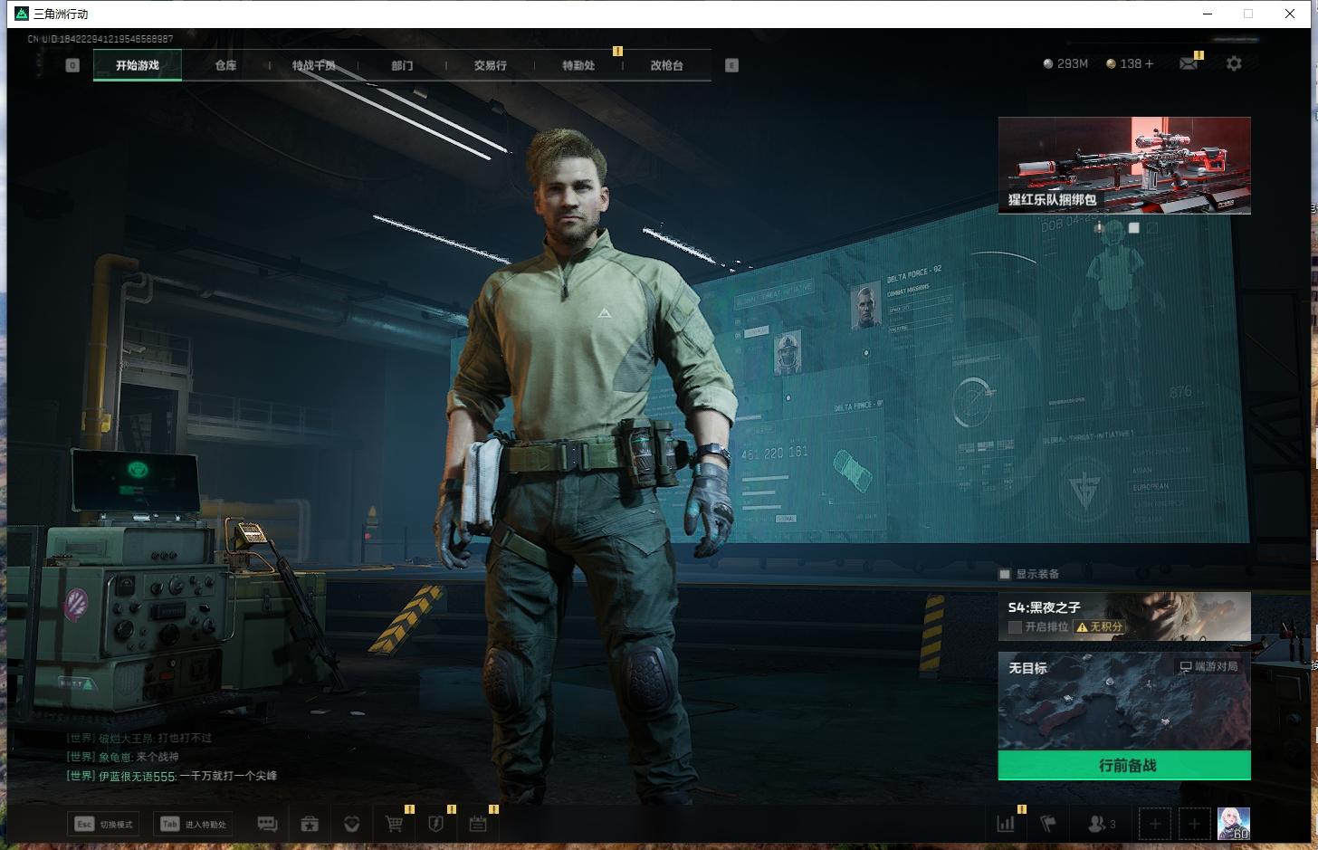Click world chat message 伊蓝很无语555
The width and height of the screenshot is (1318, 850).
click(172, 776)
